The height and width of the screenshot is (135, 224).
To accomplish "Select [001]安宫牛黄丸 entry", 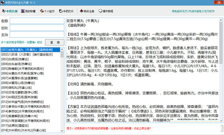I will (30, 50).
